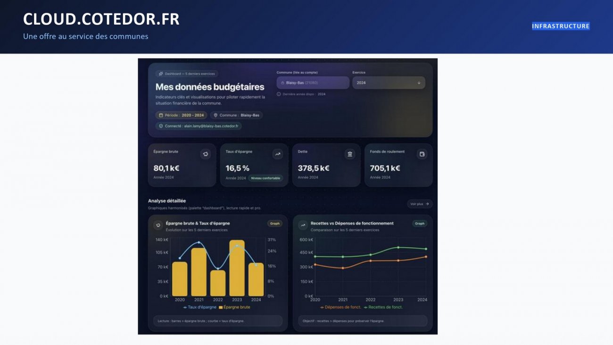Click the wallet icon on Fonds de roulement card

pyautogui.click(x=422, y=154)
